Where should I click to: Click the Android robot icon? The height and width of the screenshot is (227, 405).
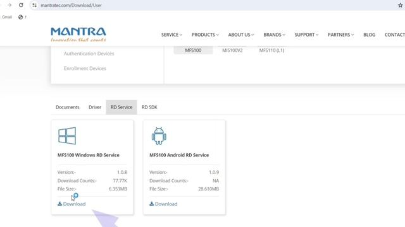coord(159,136)
